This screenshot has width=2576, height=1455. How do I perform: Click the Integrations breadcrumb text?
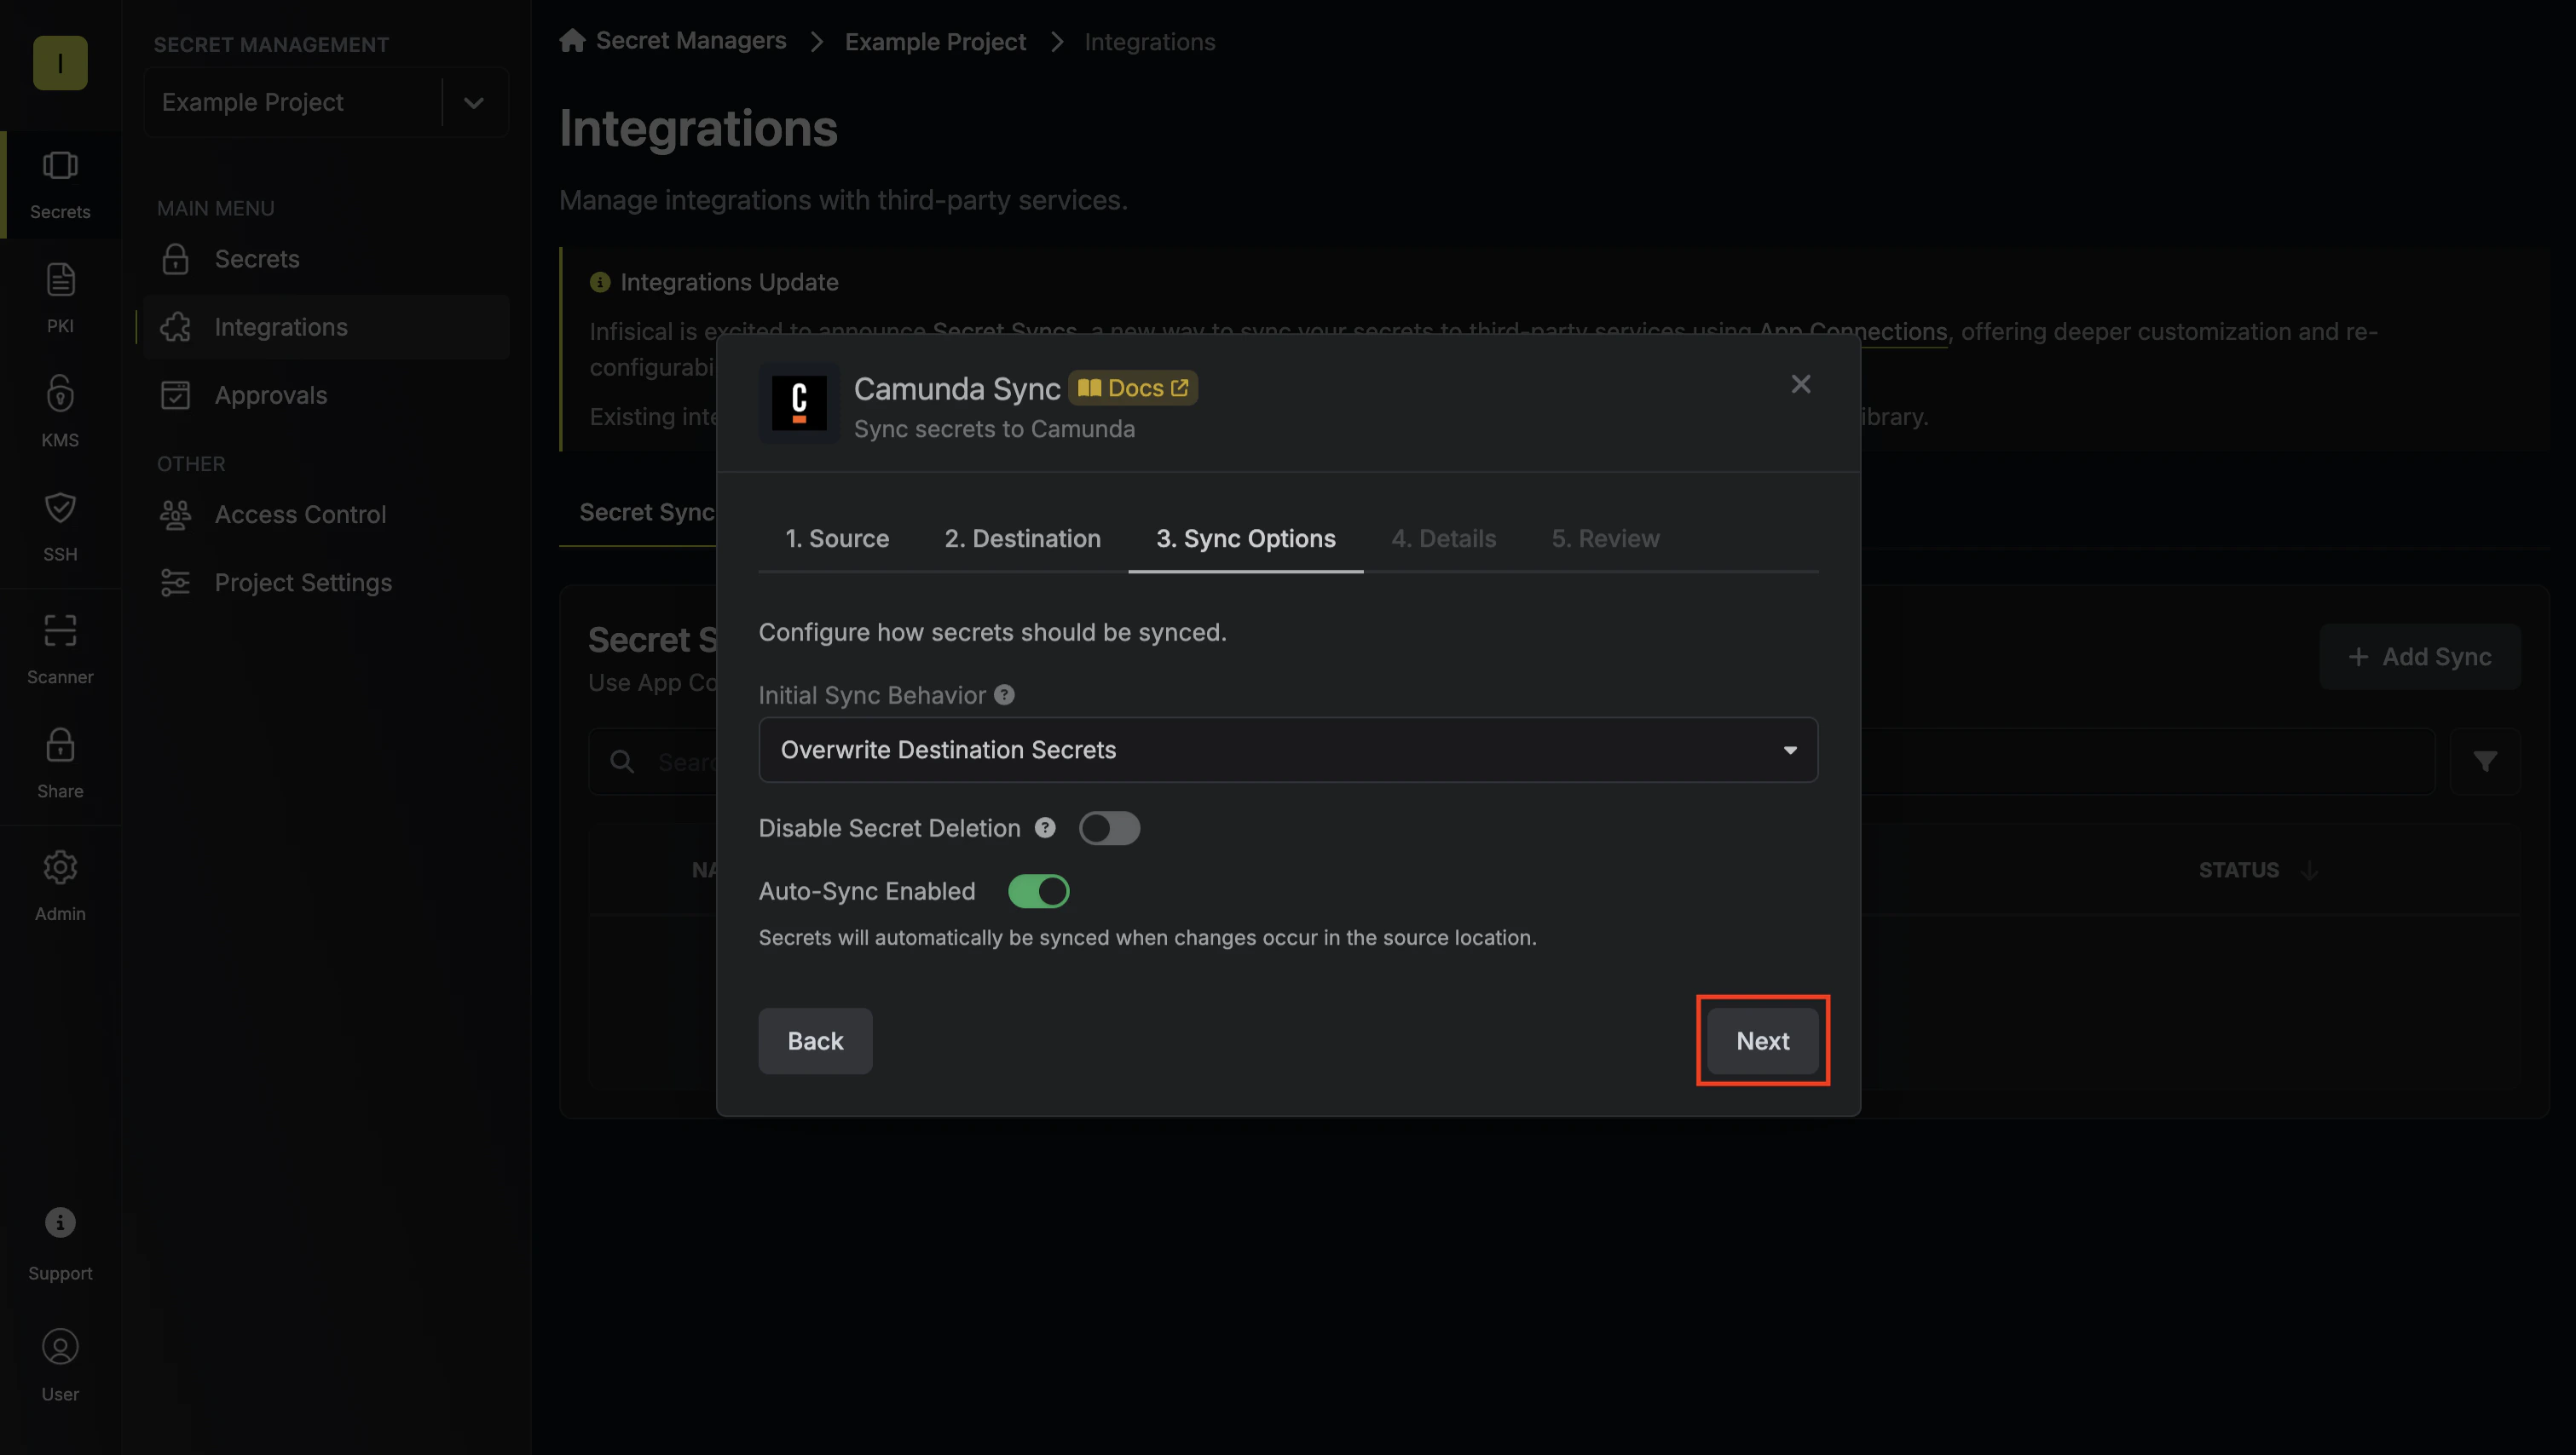pos(1150,41)
